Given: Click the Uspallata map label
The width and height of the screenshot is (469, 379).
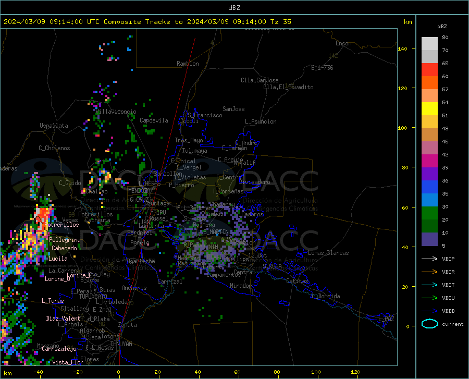Looking at the screenshot, I should pyautogui.click(x=54, y=126).
